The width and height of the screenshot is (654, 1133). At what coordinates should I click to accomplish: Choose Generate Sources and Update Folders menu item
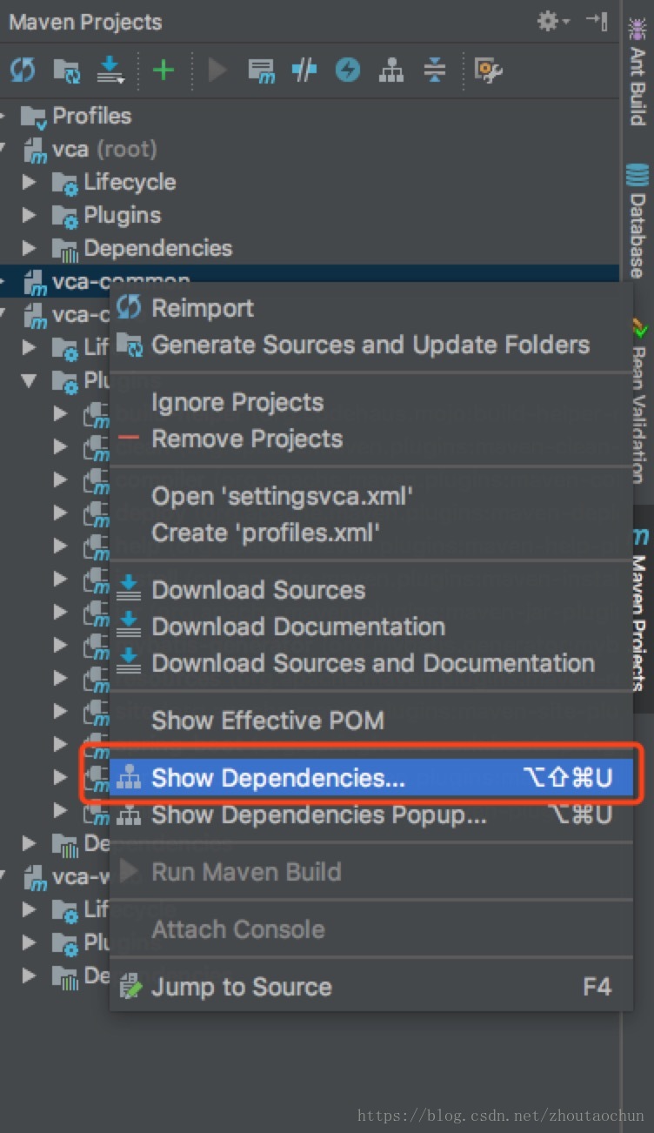pos(371,345)
